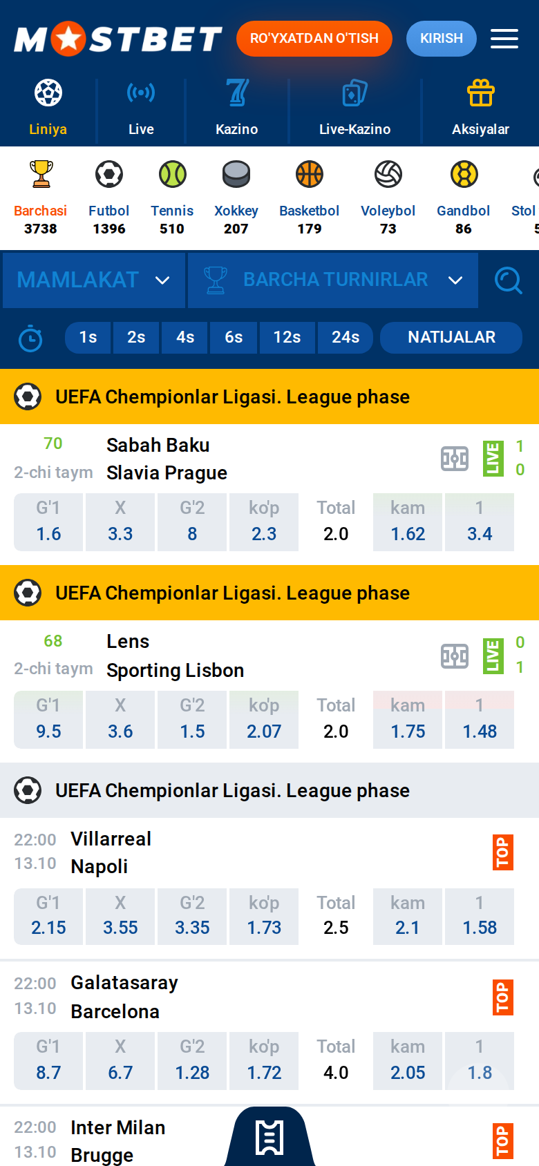Click the search magnifier icon

tap(509, 280)
